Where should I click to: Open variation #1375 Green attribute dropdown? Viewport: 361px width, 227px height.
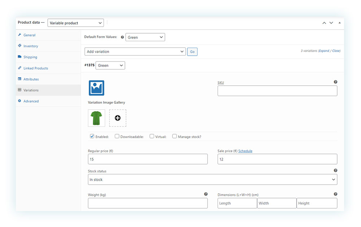[110, 65]
